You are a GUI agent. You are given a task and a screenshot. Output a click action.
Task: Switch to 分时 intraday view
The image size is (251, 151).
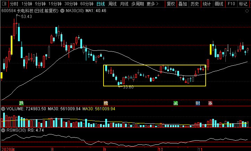point(14,4)
